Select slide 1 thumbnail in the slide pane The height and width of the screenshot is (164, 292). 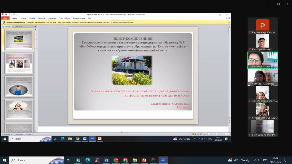19,40
